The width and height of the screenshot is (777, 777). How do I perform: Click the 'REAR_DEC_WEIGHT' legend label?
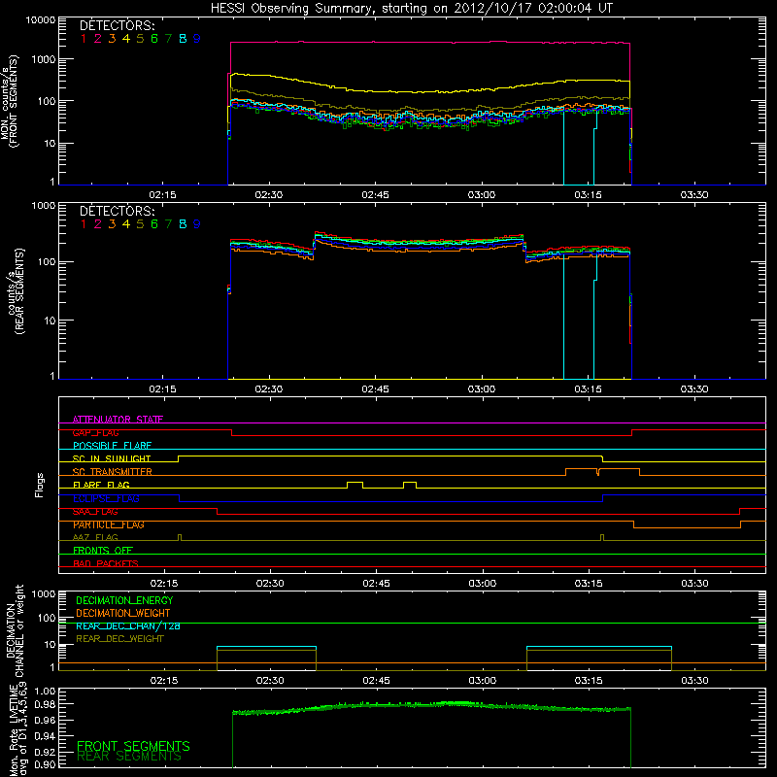[119, 639]
